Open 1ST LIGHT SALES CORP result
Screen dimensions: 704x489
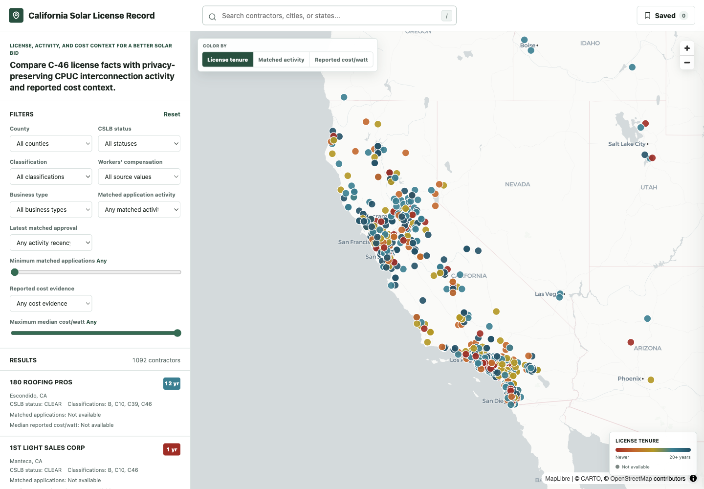pyautogui.click(x=95, y=463)
